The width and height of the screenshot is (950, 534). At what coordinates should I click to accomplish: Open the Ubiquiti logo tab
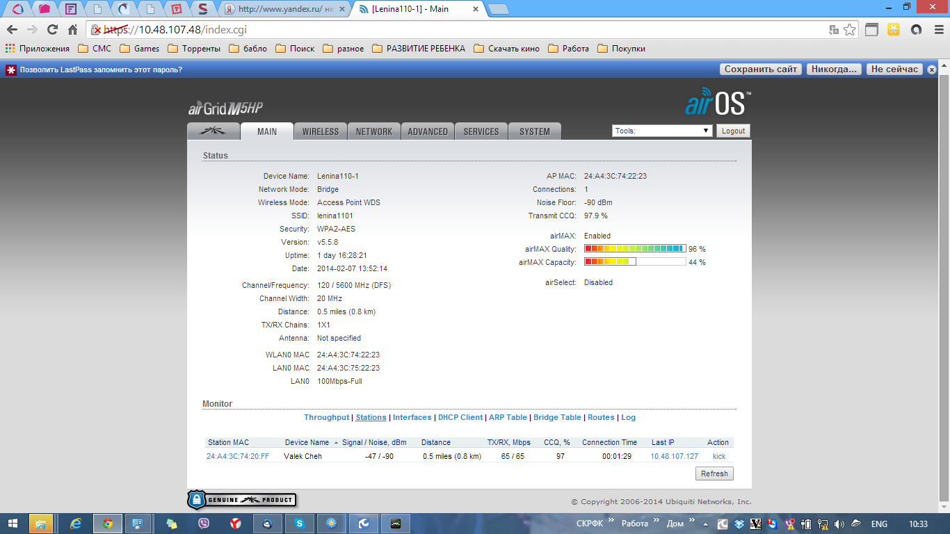(x=213, y=131)
